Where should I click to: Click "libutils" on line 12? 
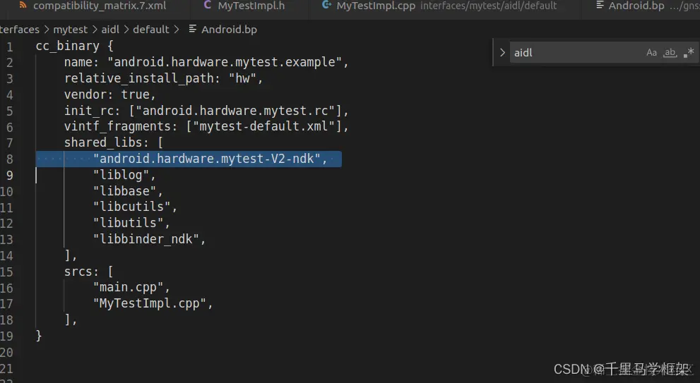(x=128, y=223)
